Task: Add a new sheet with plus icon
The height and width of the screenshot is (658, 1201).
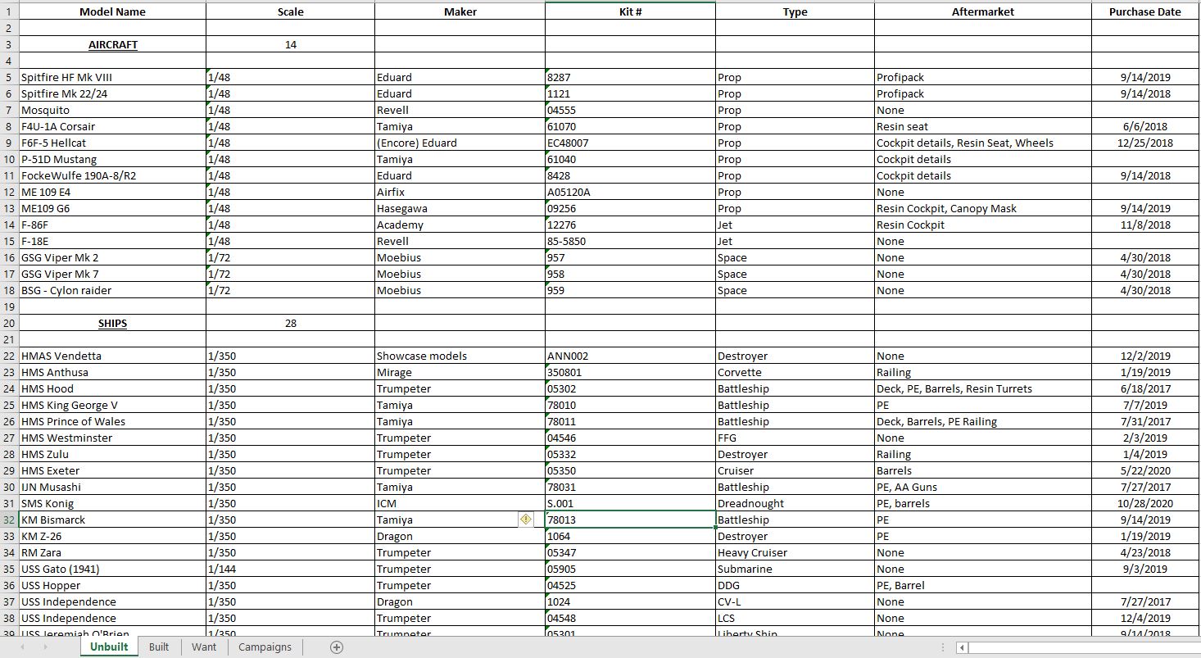Action: (x=336, y=647)
